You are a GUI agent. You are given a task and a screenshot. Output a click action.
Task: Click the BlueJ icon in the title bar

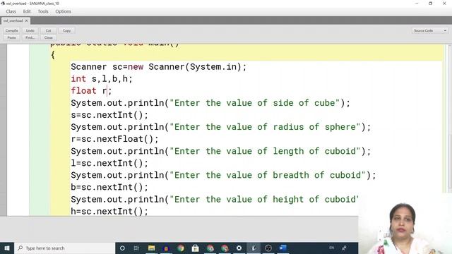tap(3, 4)
